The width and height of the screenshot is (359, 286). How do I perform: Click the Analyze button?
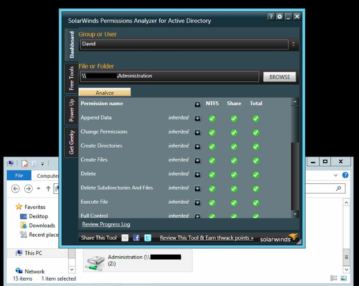coord(105,92)
